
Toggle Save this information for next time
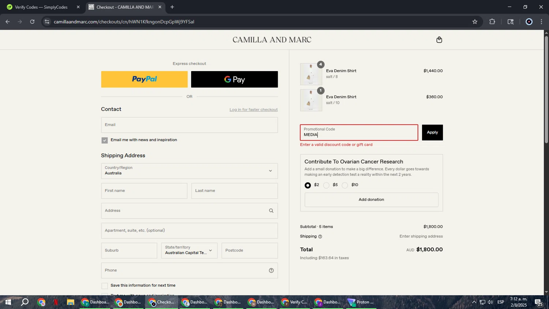(105, 286)
